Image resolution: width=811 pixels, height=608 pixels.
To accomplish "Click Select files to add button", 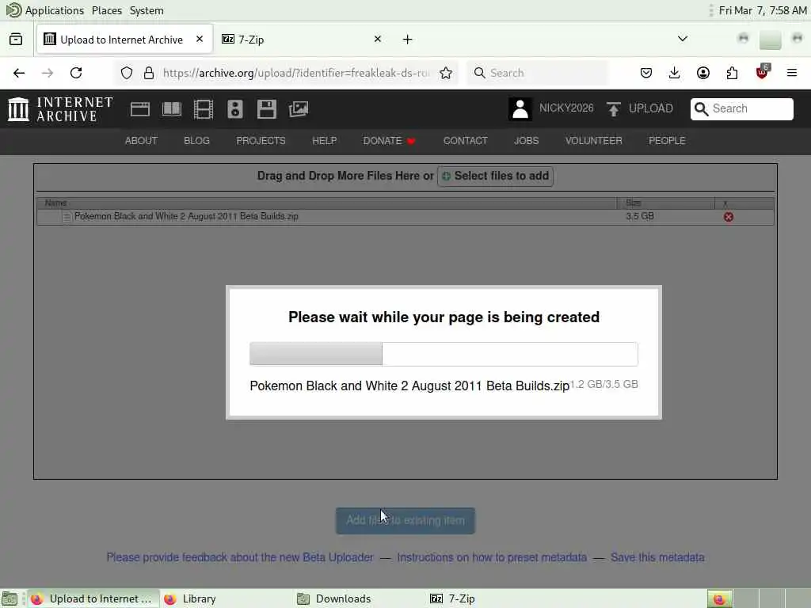I will point(496,176).
